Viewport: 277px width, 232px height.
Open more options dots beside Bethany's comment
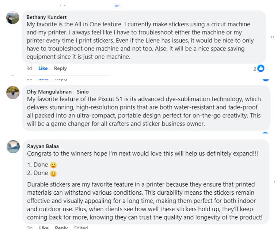[x=273, y=37]
